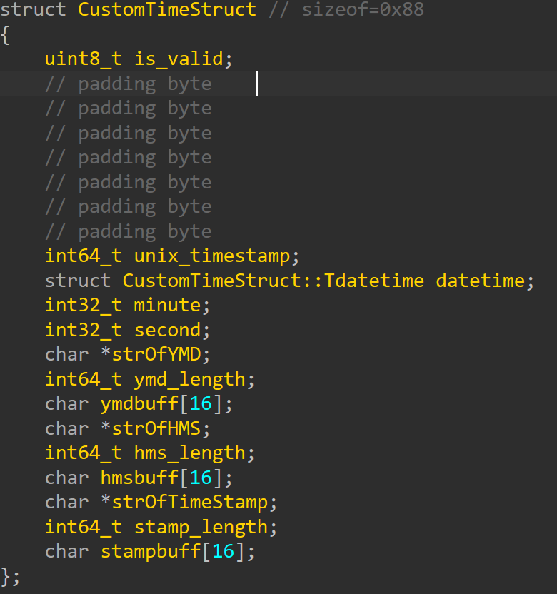Click the first padding byte comment line
The image size is (557, 594).
click(129, 84)
